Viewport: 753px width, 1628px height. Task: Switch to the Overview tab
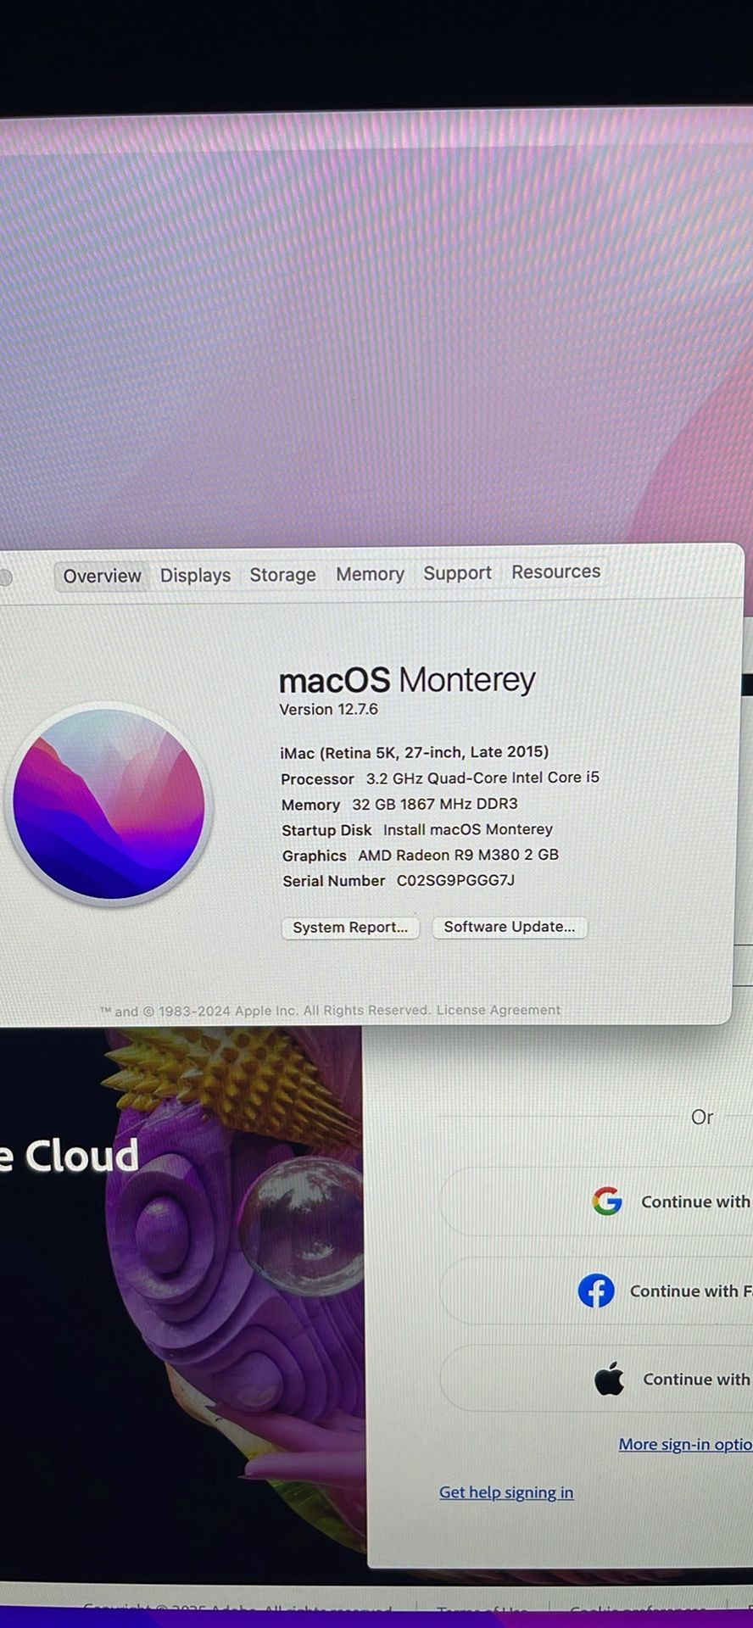click(x=102, y=576)
